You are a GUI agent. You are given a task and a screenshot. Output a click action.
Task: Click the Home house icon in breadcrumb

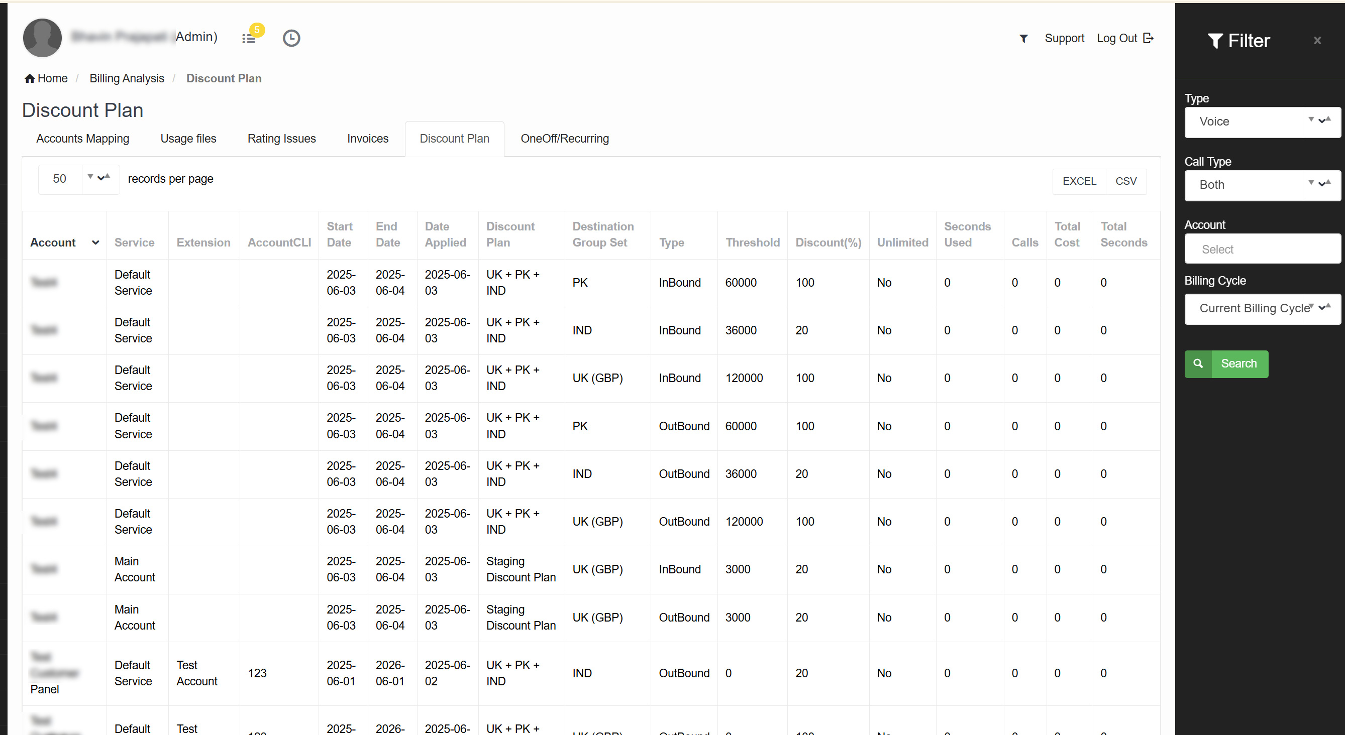(30, 78)
